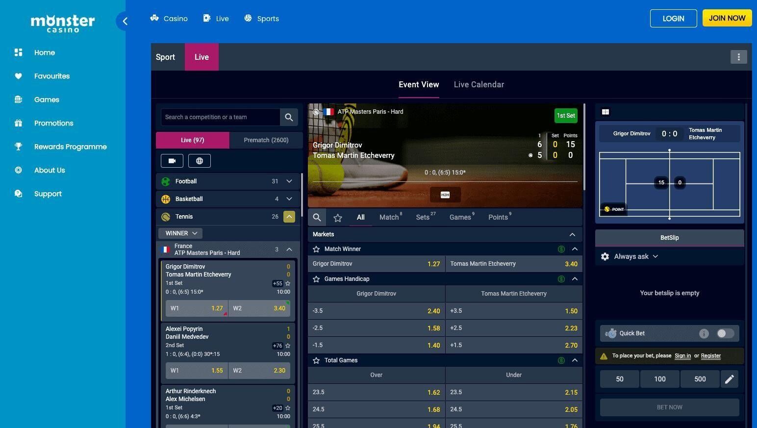Click the Register link
This screenshot has width=757, height=428.
coord(710,356)
